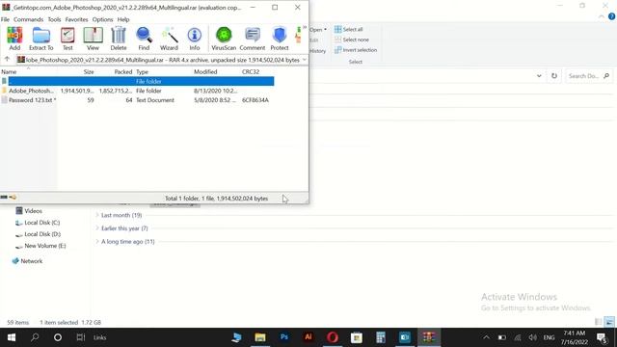
Task: Open the Options menu
Action: tap(102, 19)
